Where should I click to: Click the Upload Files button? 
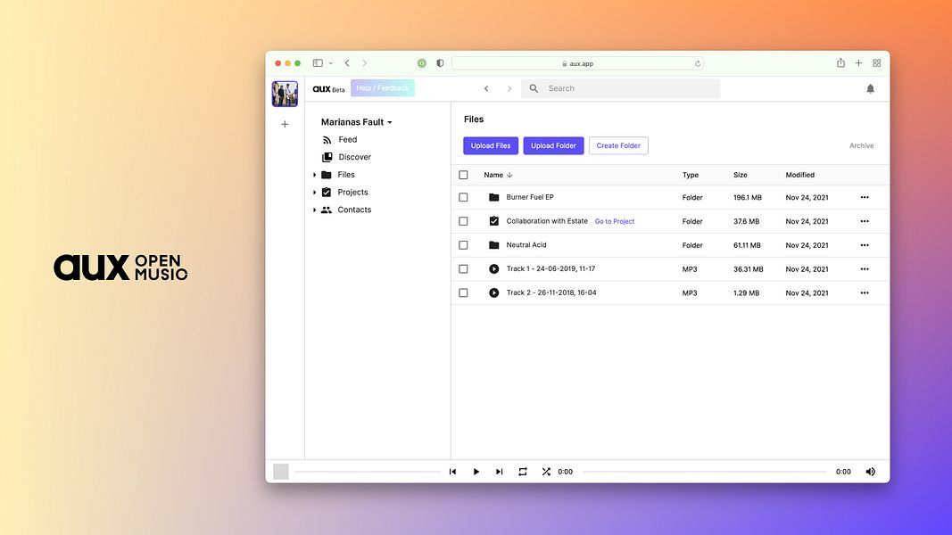(x=491, y=145)
